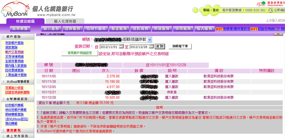The width and height of the screenshot is (285, 138).
Task: Open 個人服務 menu
Action: (205, 29)
